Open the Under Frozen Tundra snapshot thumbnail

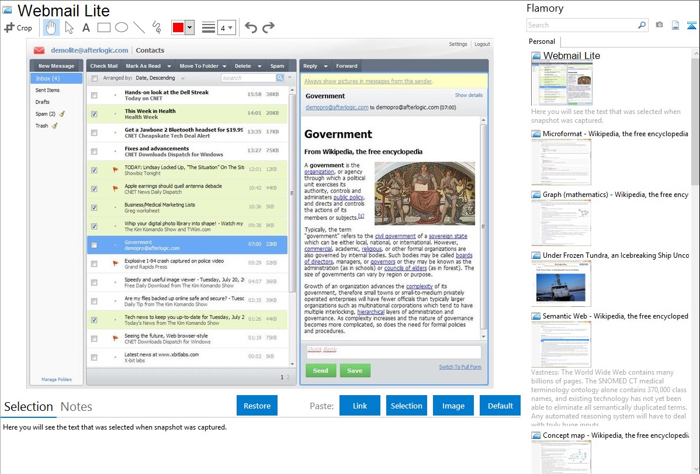pos(561,284)
